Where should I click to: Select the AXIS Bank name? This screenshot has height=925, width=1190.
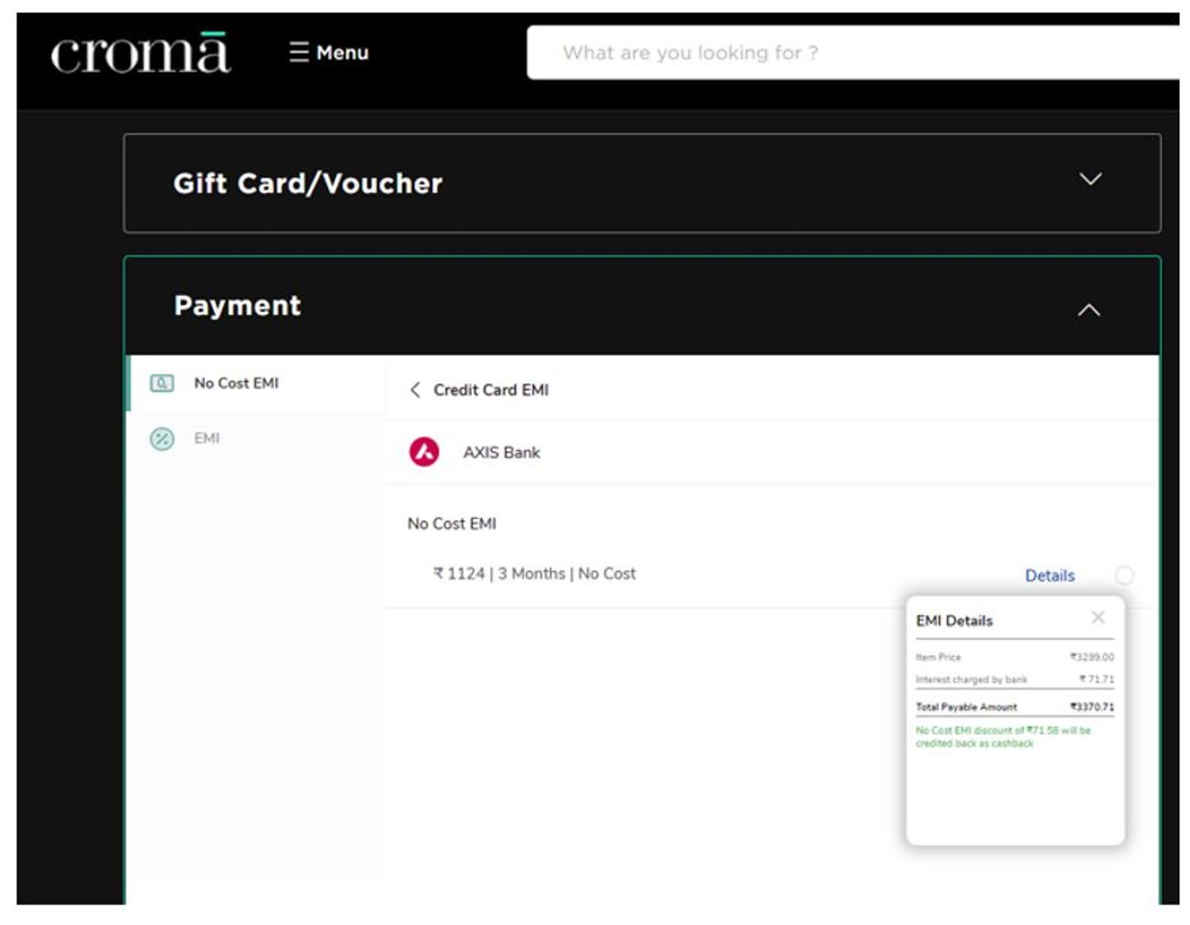coord(501,453)
